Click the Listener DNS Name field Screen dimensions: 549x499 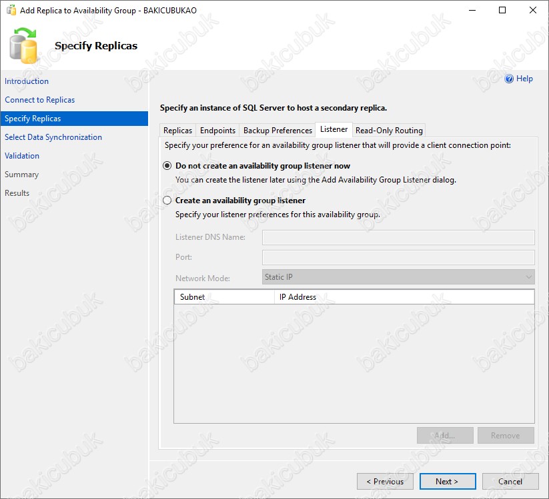coord(398,237)
